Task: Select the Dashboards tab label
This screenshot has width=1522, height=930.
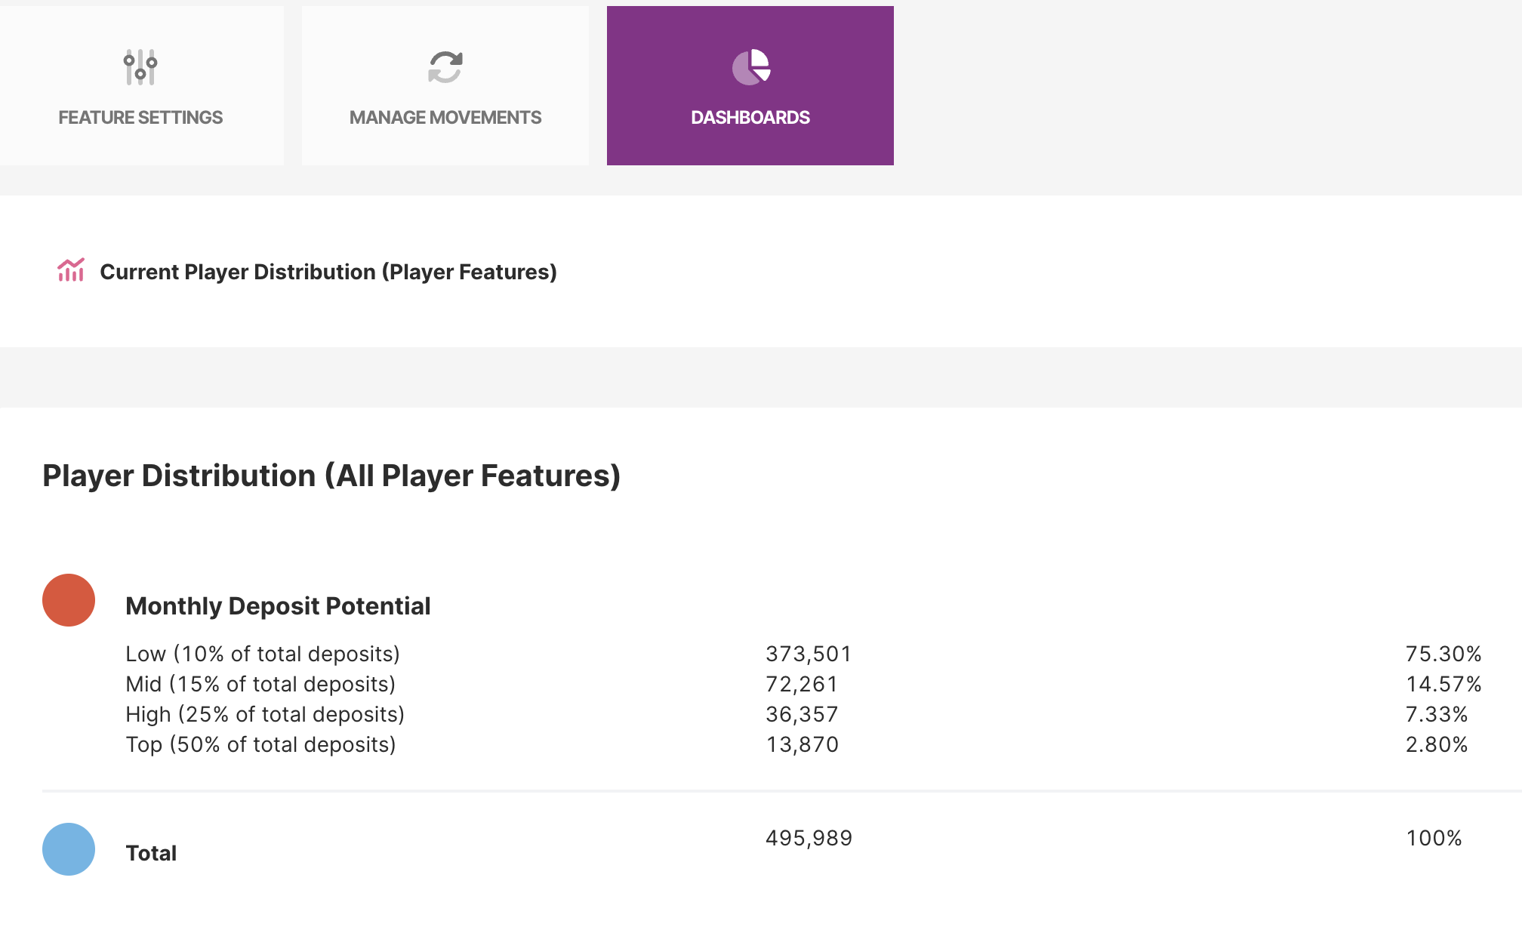Action: (750, 118)
